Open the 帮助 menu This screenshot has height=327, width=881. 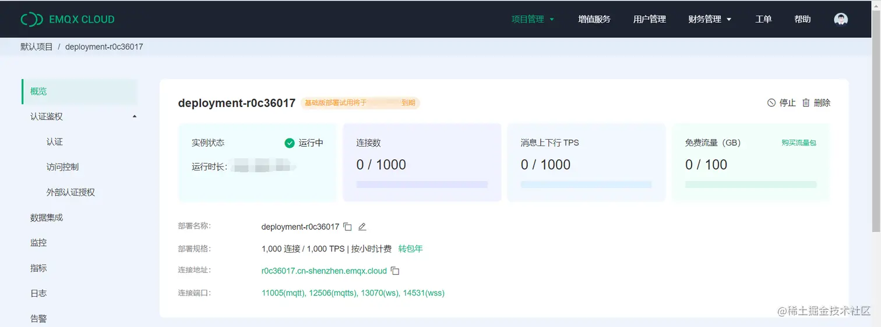click(x=802, y=19)
